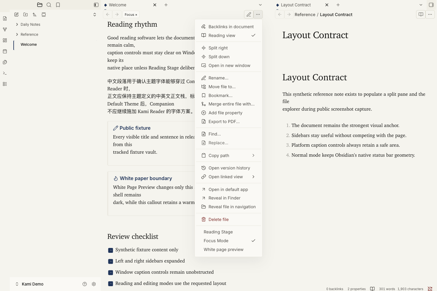The image size is (437, 291).
Task: Select Find... in the menu
Action: pyautogui.click(x=229, y=134)
